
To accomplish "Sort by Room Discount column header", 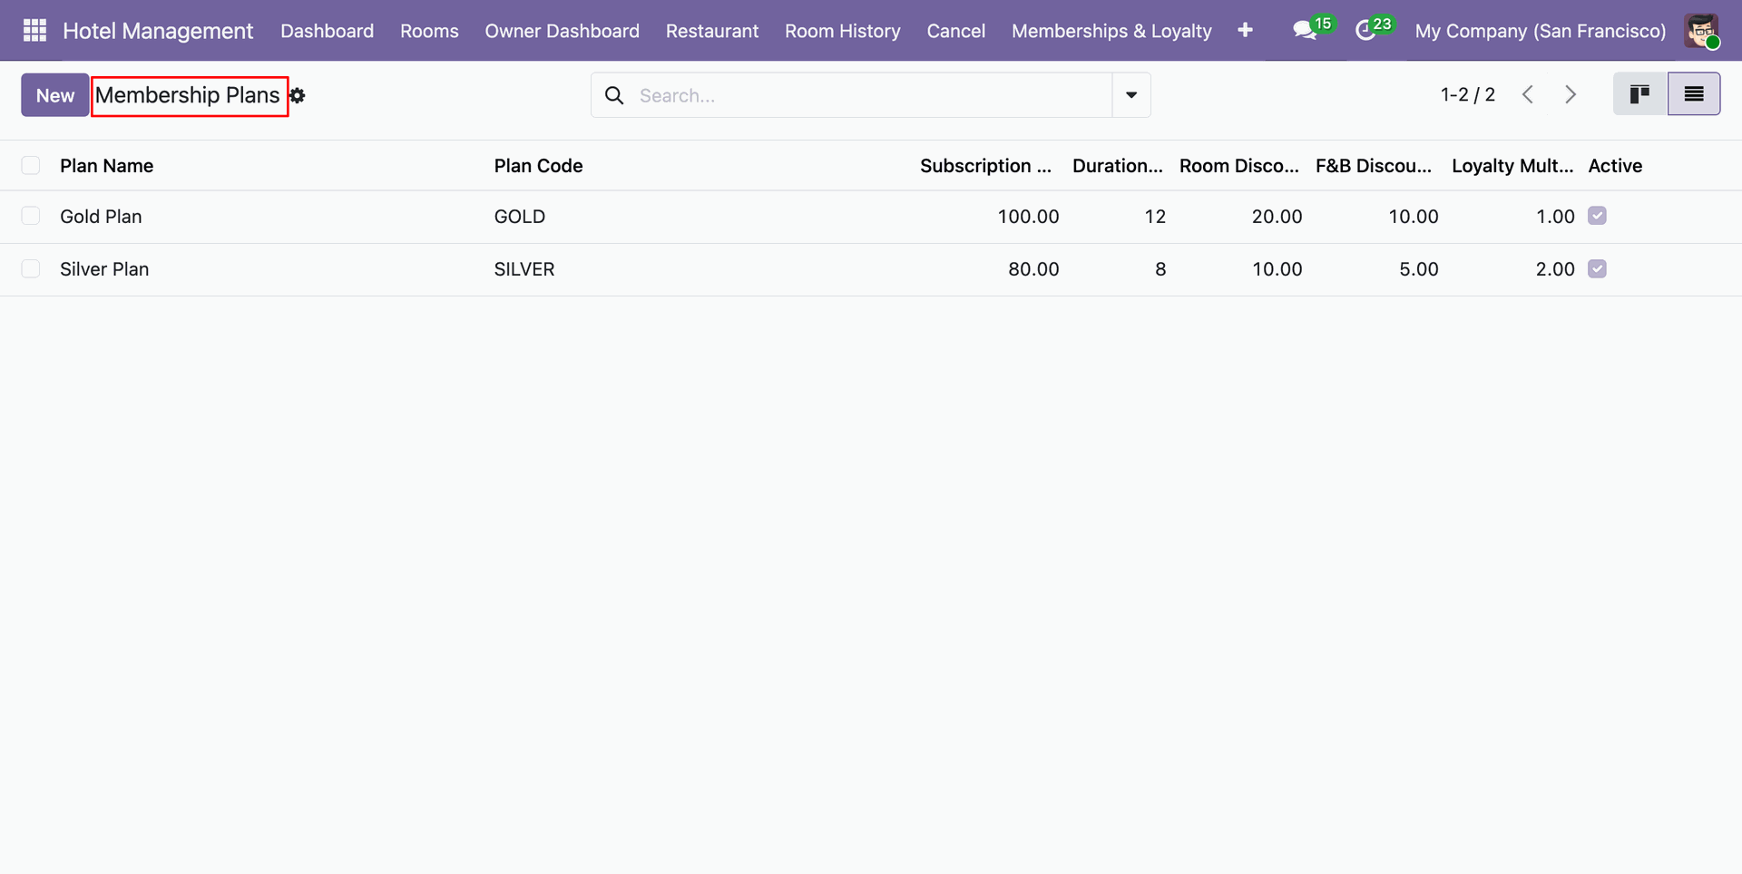I will [1238, 166].
